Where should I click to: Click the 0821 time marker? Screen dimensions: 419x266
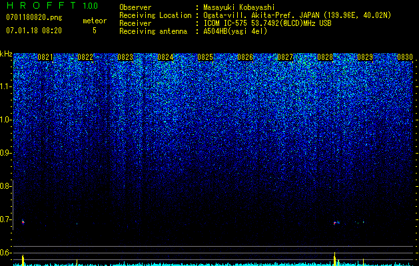click(x=45, y=57)
